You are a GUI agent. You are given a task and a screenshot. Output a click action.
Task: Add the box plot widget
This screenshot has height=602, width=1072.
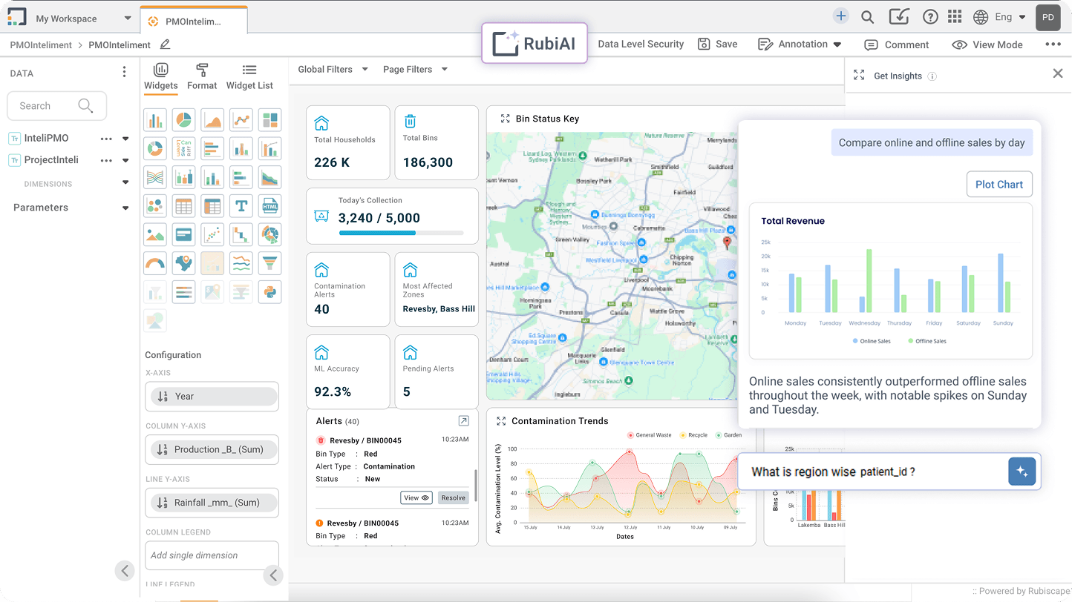[x=183, y=177]
